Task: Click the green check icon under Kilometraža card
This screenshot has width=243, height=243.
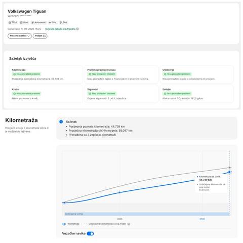Action: click(x=14, y=74)
